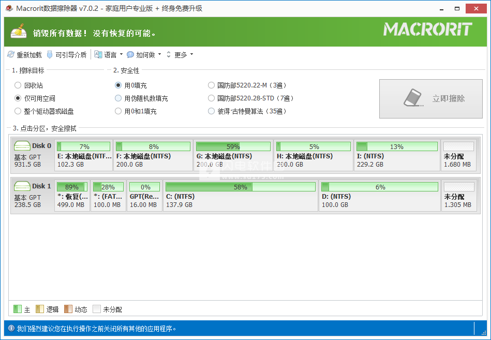Viewport: 491px width, 340px height.
Task: Click the MACRORIT logo in banner
Action: point(428,29)
